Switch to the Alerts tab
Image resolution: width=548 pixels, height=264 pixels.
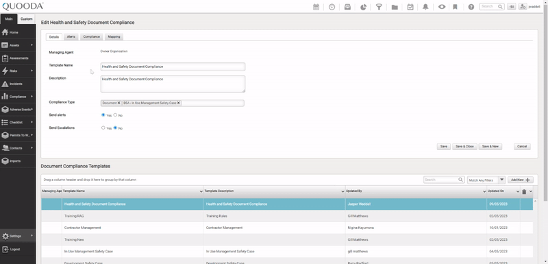(71, 37)
